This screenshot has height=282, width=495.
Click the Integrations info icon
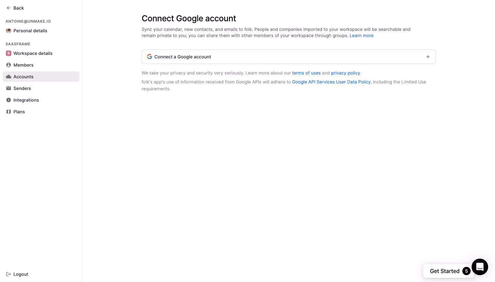tap(9, 100)
